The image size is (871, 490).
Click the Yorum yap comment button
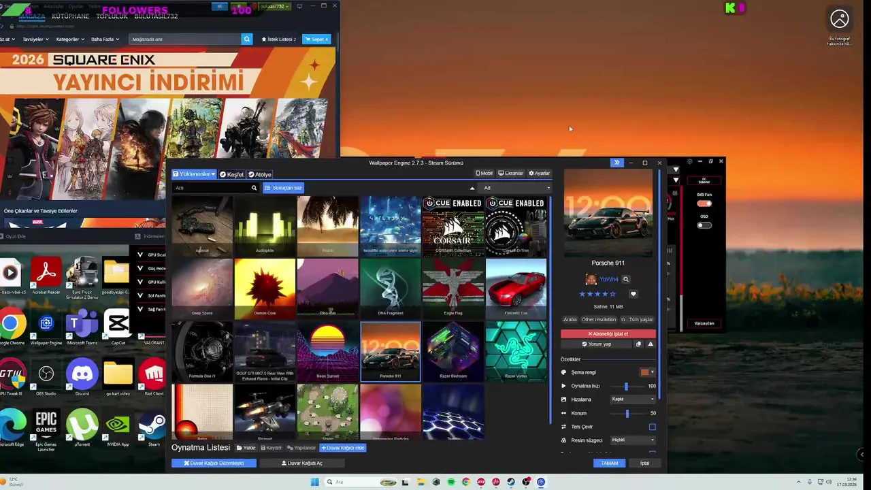tap(597, 344)
